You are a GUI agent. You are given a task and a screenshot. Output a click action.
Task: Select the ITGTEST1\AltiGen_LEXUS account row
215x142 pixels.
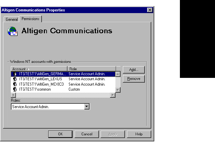click(x=63, y=79)
